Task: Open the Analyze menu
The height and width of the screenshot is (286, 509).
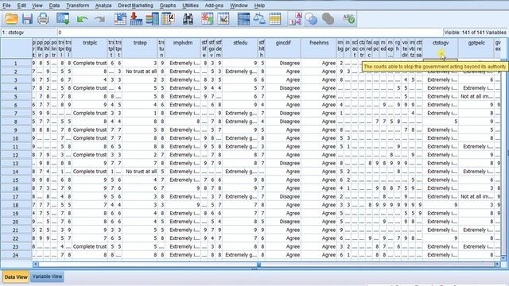Action: coord(103,6)
